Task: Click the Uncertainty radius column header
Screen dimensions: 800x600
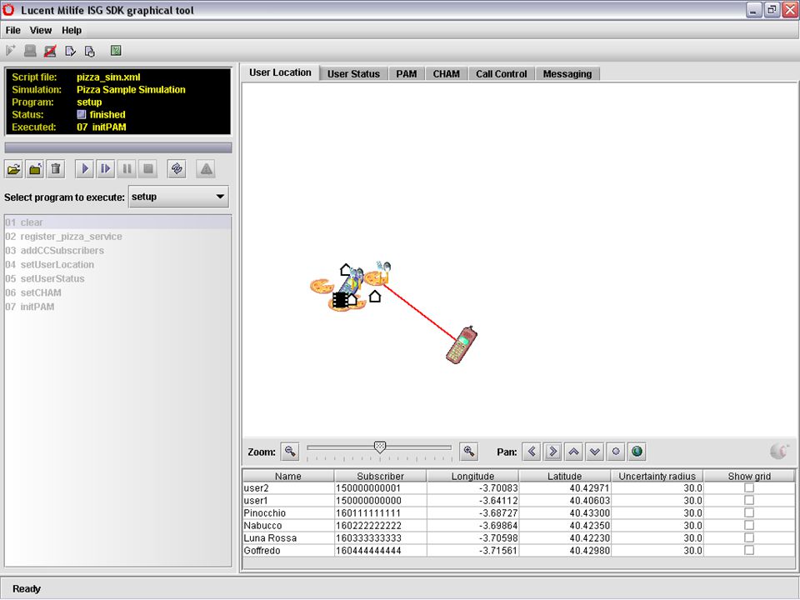Action: 657,476
